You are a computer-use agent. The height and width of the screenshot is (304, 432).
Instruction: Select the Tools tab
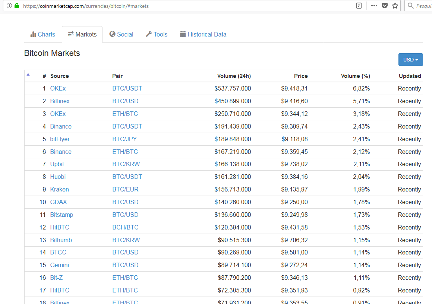[x=157, y=34]
